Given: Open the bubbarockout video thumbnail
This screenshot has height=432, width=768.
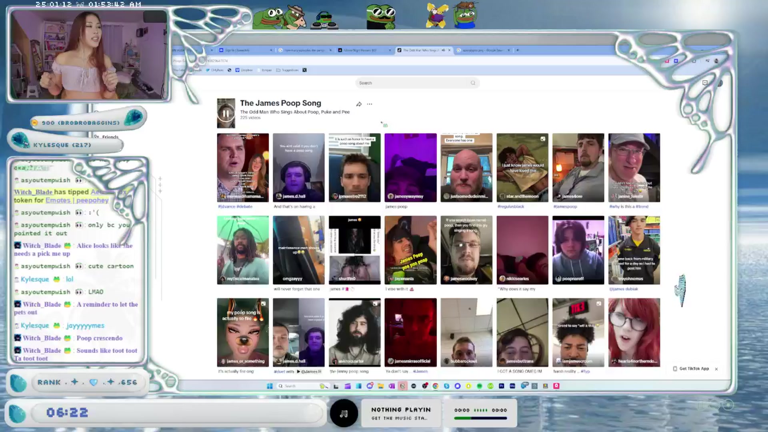Looking at the screenshot, I should pyautogui.click(x=466, y=332).
